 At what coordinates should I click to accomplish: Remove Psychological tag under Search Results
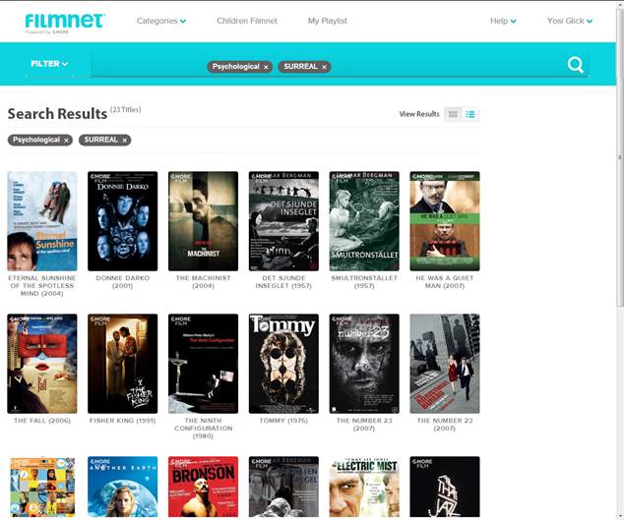click(66, 141)
